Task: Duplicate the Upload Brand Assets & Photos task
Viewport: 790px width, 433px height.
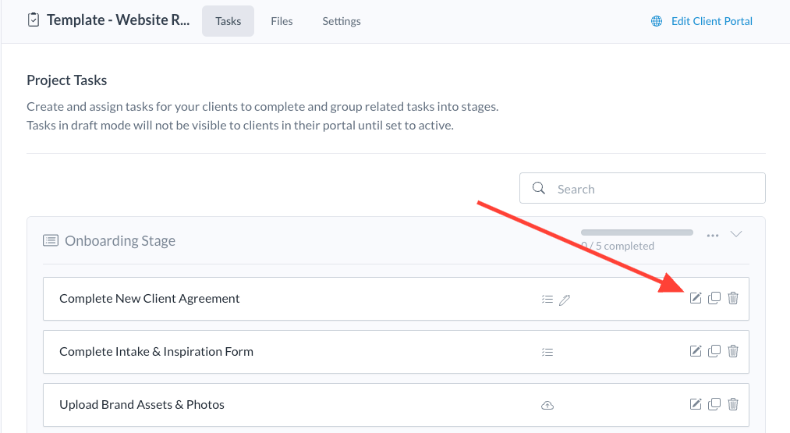Action: click(x=714, y=404)
